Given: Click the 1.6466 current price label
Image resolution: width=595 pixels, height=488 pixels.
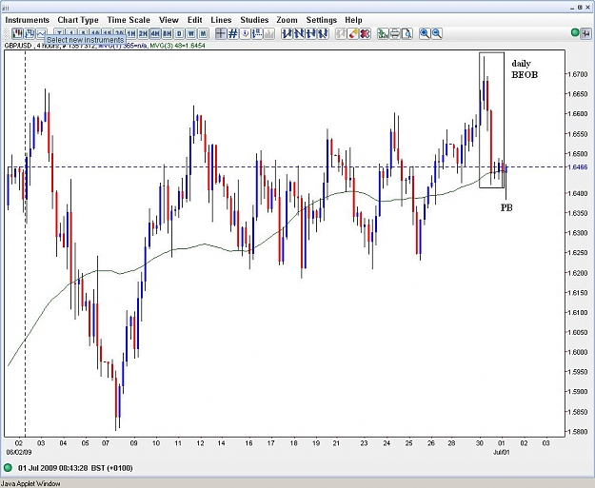Looking at the screenshot, I should click(x=579, y=166).
